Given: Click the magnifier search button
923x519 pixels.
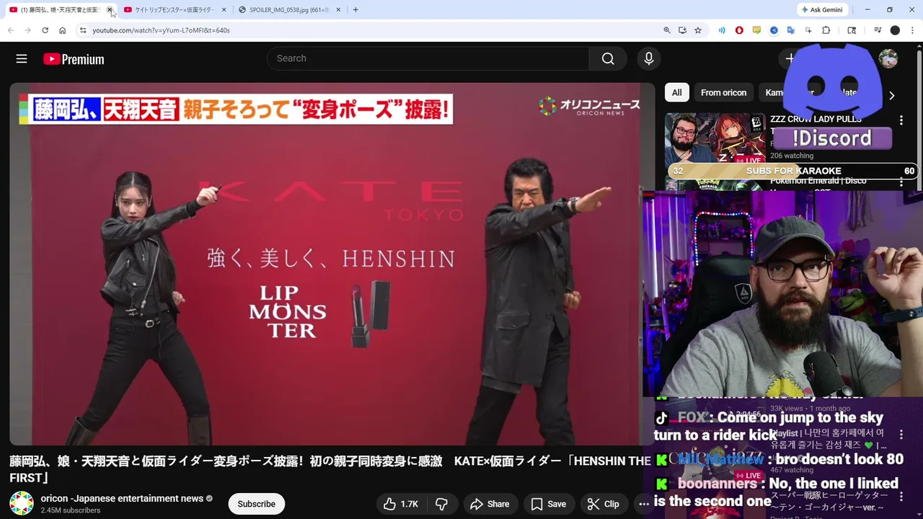Looking at the screenshot, I should point(608,58).
